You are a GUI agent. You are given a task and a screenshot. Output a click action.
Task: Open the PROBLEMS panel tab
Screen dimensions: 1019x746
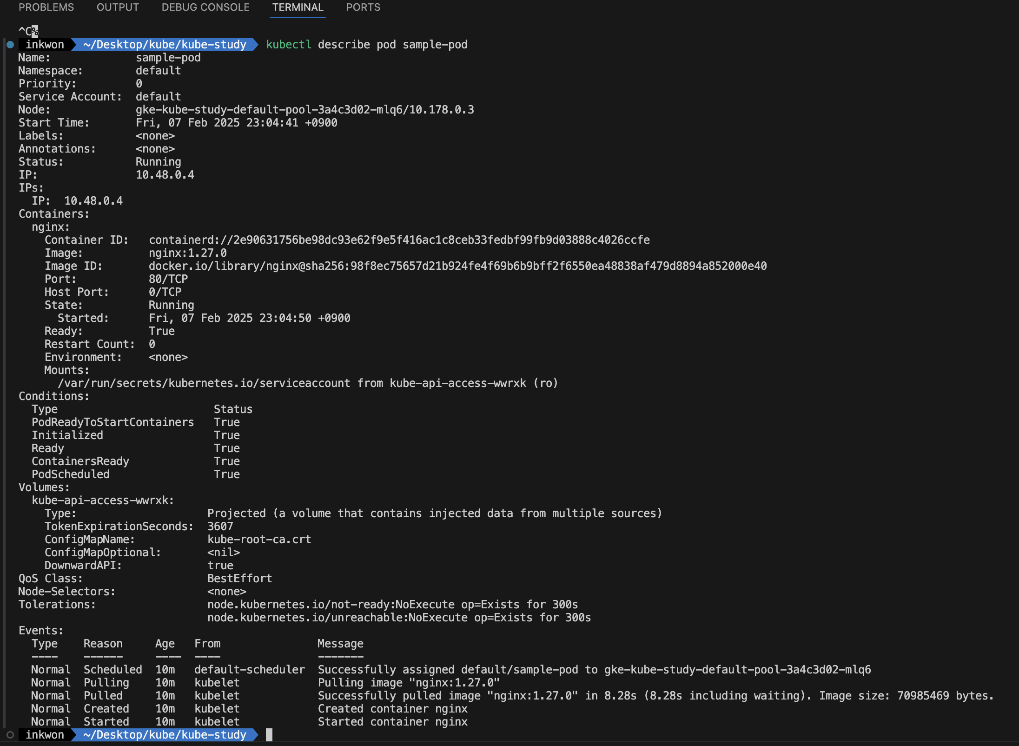(x=46, y=7)
